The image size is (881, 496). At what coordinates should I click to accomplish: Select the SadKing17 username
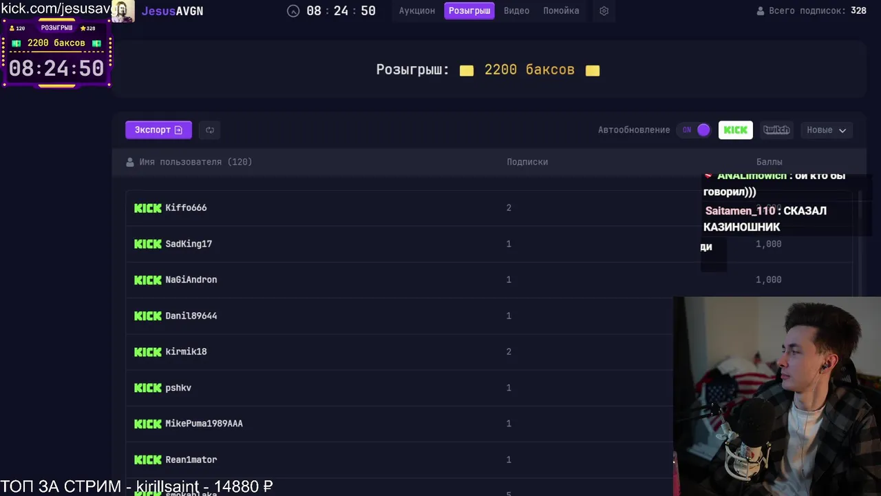[189, 244]
